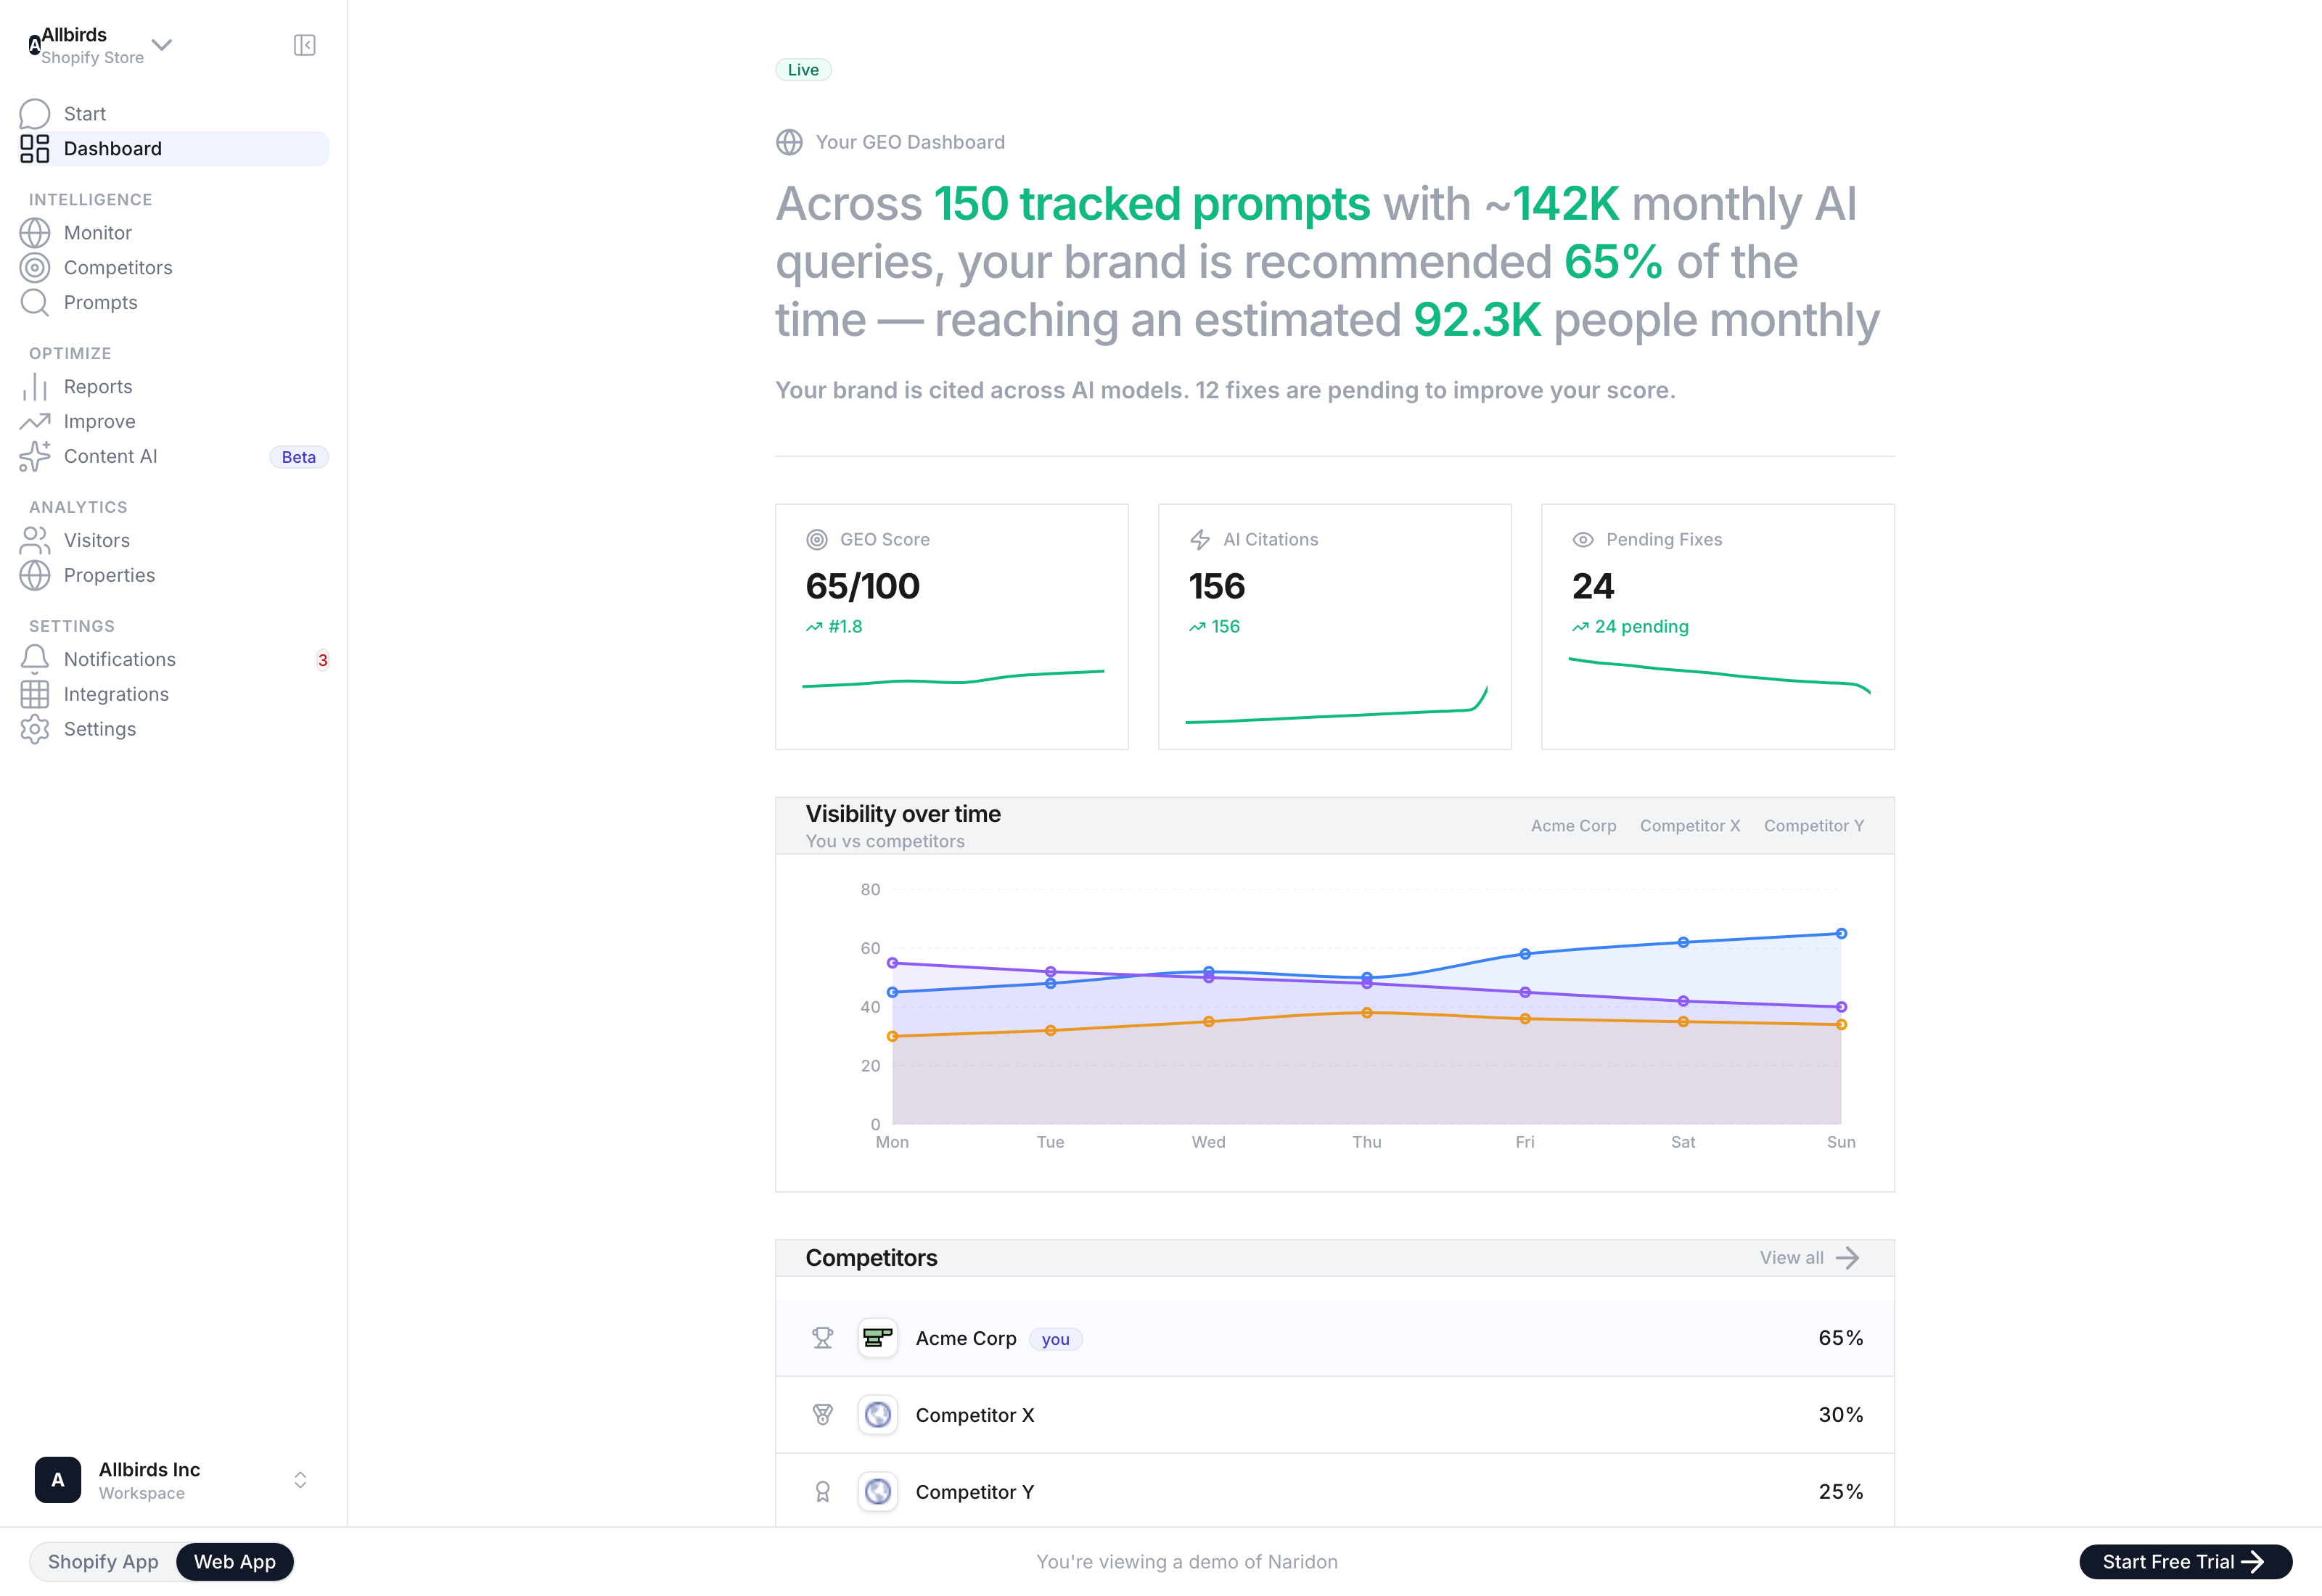Toggle the Competitor X chart legend

tap(1690, 826)
